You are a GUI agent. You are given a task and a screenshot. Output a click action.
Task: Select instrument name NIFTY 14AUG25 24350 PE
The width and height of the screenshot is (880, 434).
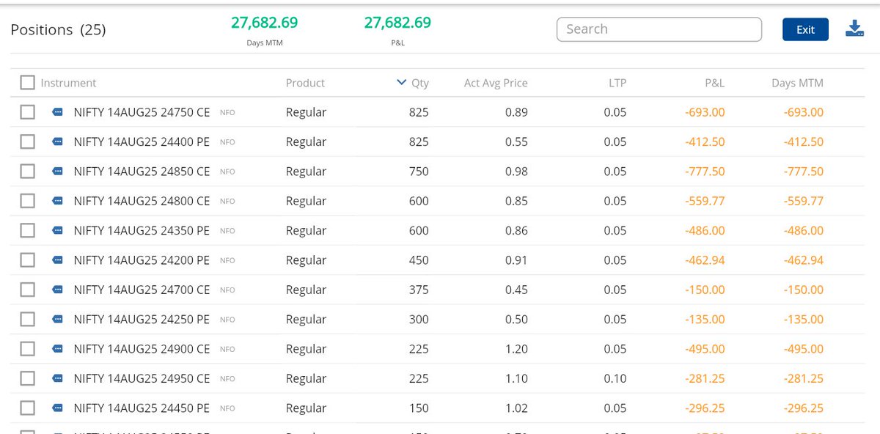point(142,230)
